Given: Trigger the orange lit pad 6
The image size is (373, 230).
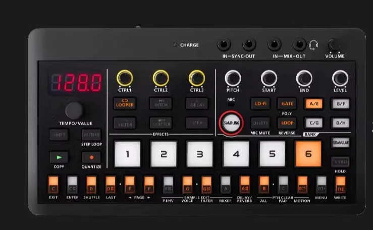Looking at the screenshot, I should (308, 154).
